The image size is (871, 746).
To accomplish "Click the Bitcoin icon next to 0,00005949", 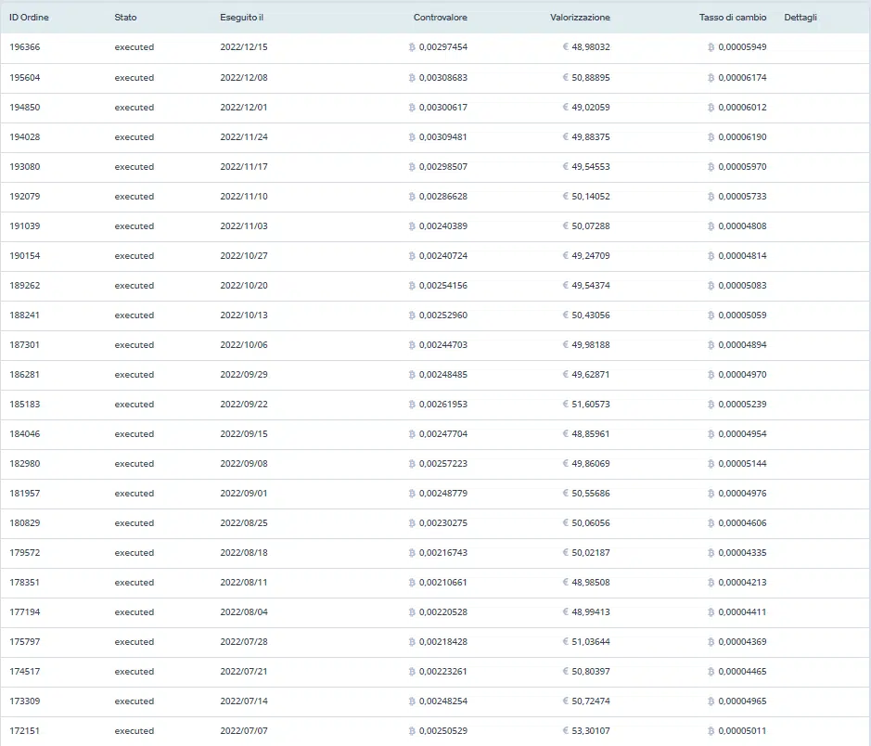I will [711, 47].
